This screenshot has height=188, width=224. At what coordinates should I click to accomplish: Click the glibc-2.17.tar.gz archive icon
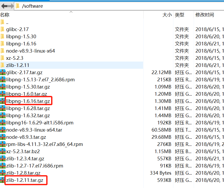click(x=3, y=72)
